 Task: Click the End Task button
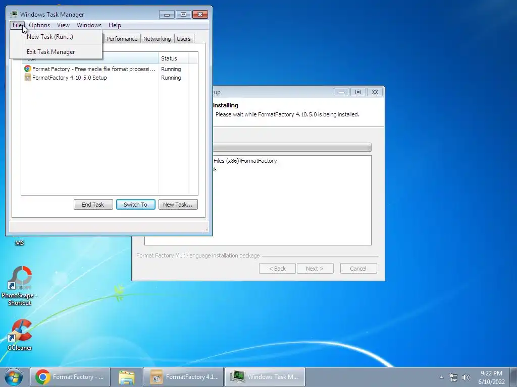pos(93,205)
